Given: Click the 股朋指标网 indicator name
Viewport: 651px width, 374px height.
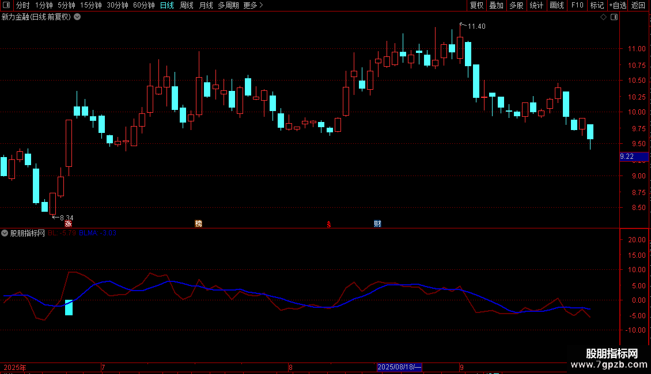Looking at the screenshot, I should tap(28, 233).
